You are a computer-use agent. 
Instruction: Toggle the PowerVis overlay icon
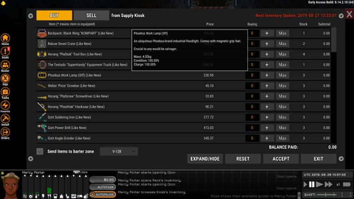pos(5,106)
